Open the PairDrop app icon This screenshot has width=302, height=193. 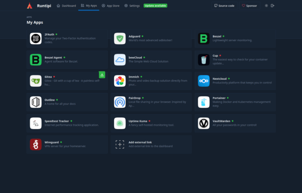(120, 102)
